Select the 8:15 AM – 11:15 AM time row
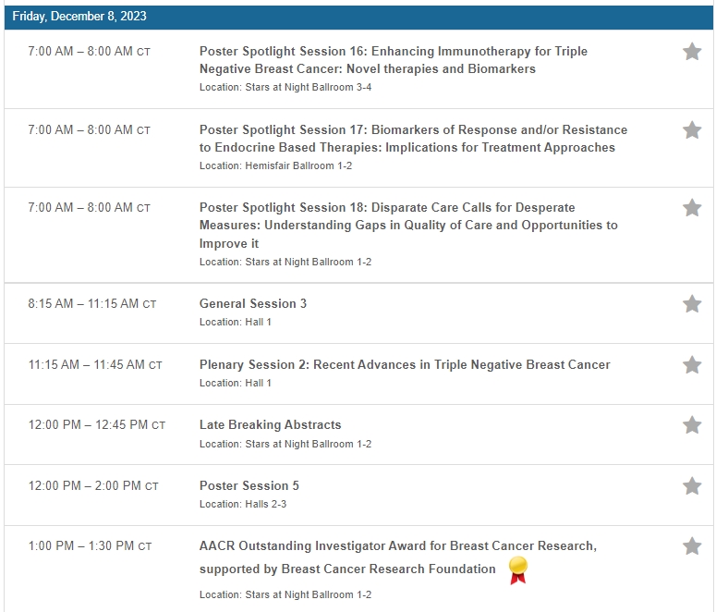 [x=358, y=313]
